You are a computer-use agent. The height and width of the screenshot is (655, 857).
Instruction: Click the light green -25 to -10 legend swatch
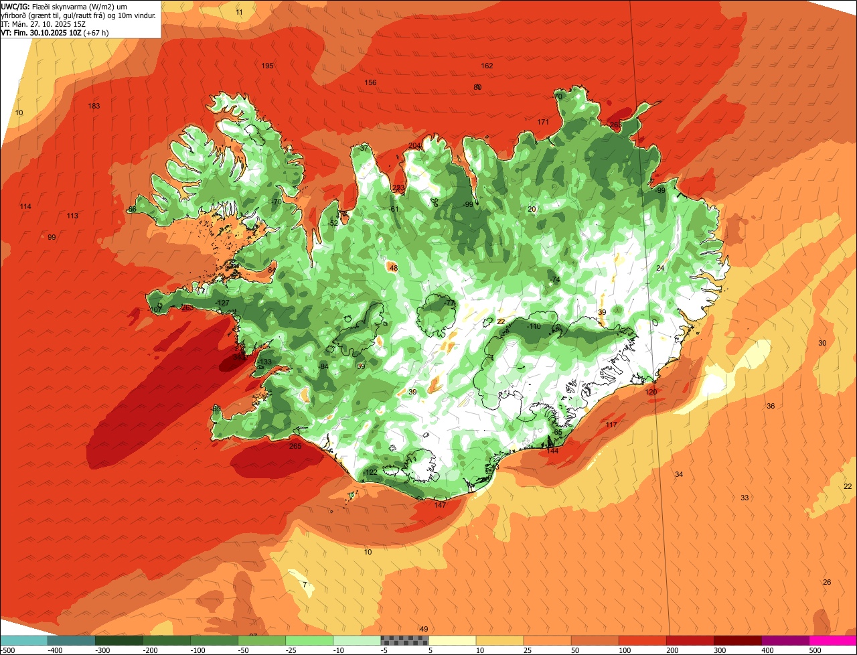[309, 641]
